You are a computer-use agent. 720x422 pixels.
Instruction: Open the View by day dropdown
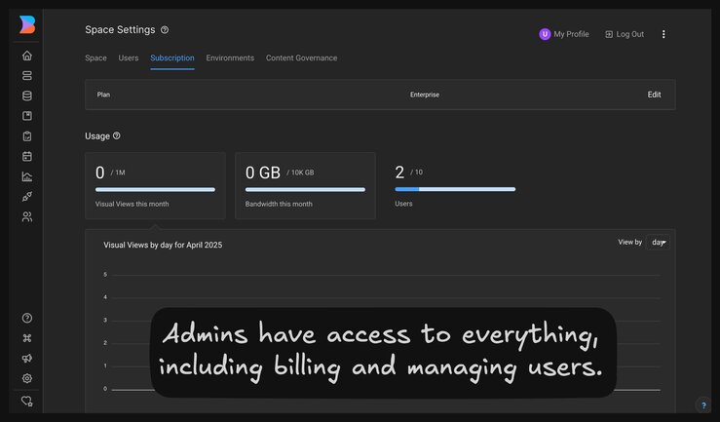tap(658, 243)
